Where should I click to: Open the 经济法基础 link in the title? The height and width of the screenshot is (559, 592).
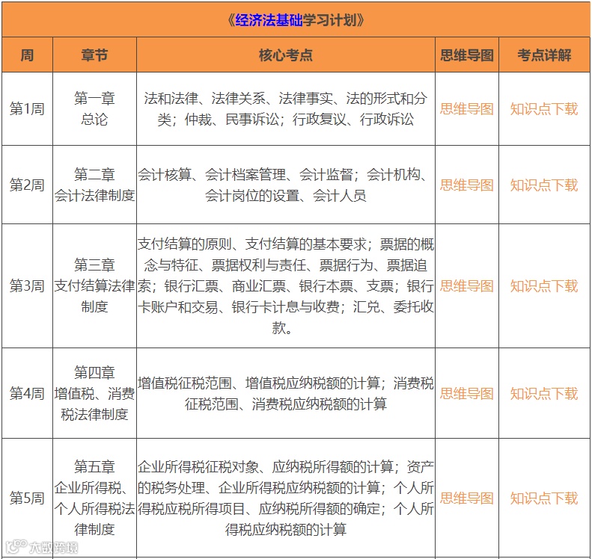[x=269, y=20]
